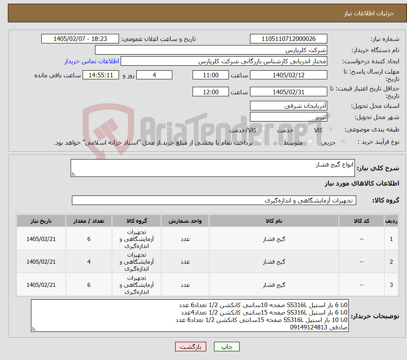Screen dimensions: 407x360
Task: Click unit عدد in row 2
Action: [x=185, y=262]
